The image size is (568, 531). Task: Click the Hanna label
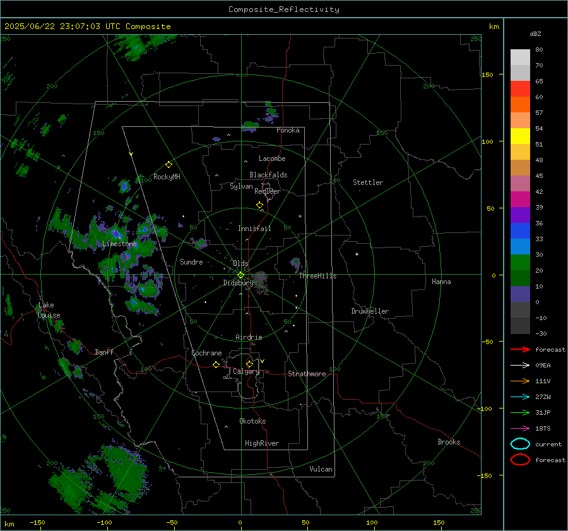[x=441, y=282]
